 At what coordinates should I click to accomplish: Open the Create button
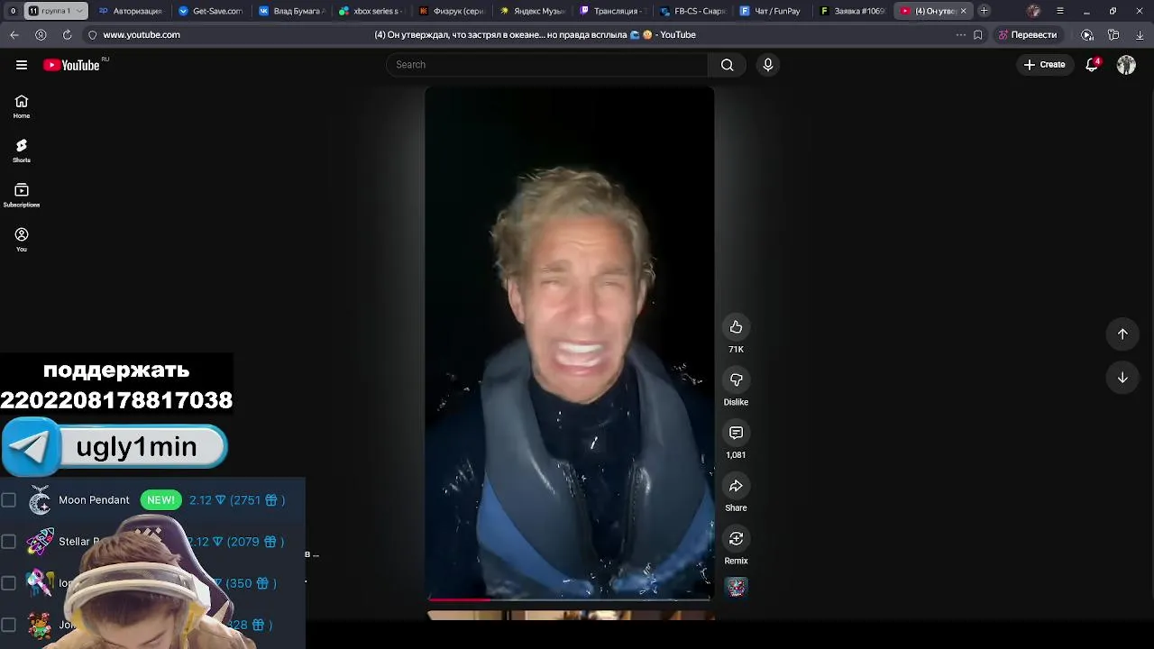pyautogui.click(x=1044, y=65)
